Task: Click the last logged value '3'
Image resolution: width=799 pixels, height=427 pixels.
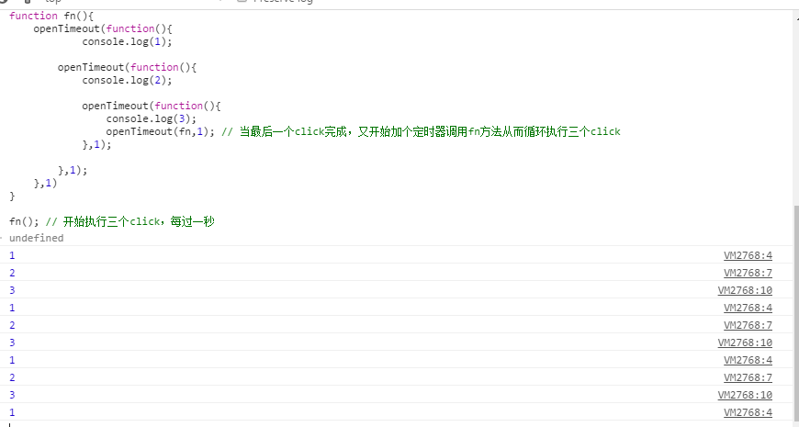Action: (12, 395)
